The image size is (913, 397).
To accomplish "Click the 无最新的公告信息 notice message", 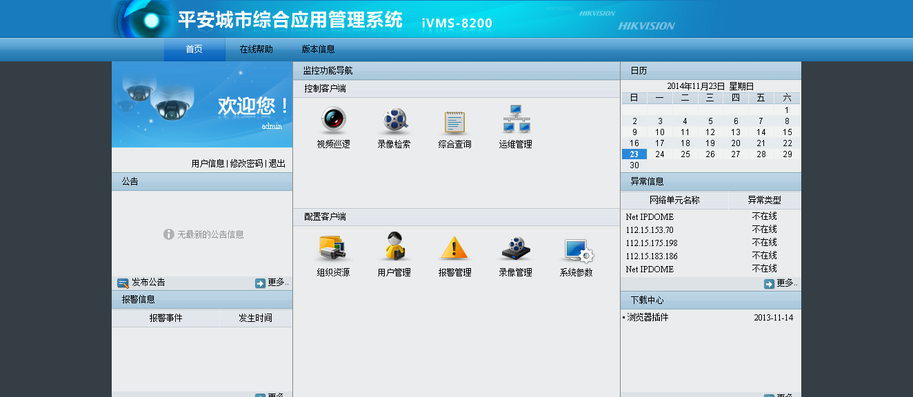I will click(203, 234).
